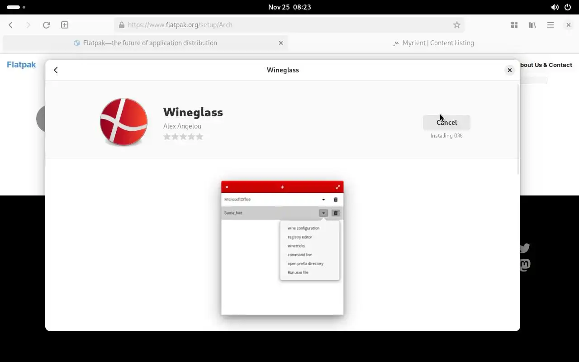Click the Wineglass app icon
This screenshot has height=362, width=579.
coord(123,122)
